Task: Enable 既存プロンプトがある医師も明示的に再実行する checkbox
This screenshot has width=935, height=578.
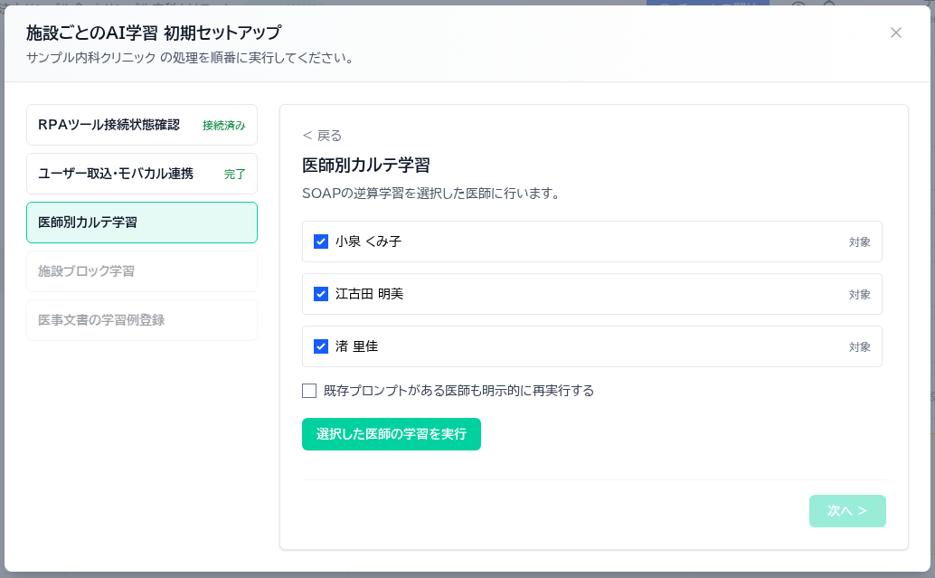Action: (309, 391)
